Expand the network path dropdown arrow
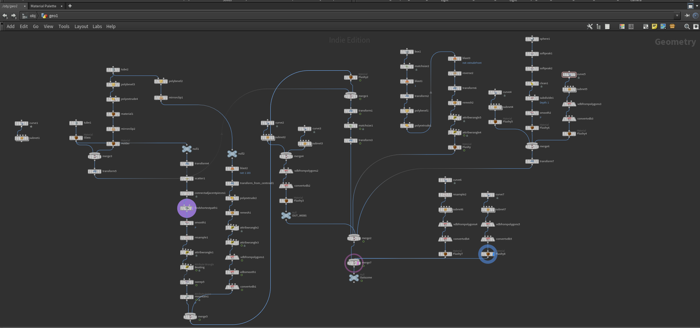The image size is (700, 328). click(677, 16)
